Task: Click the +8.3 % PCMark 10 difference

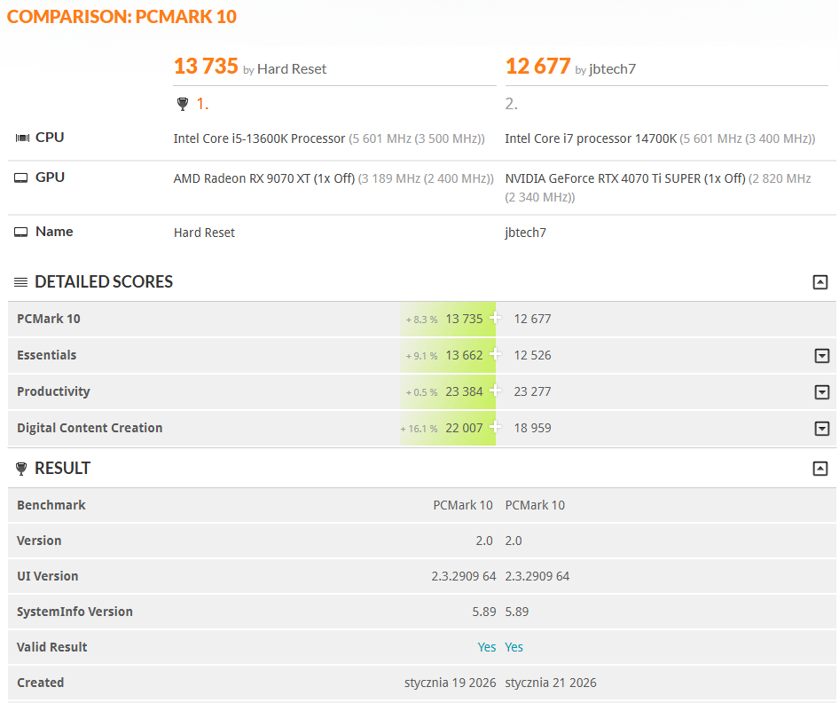Action: (421, 320)
